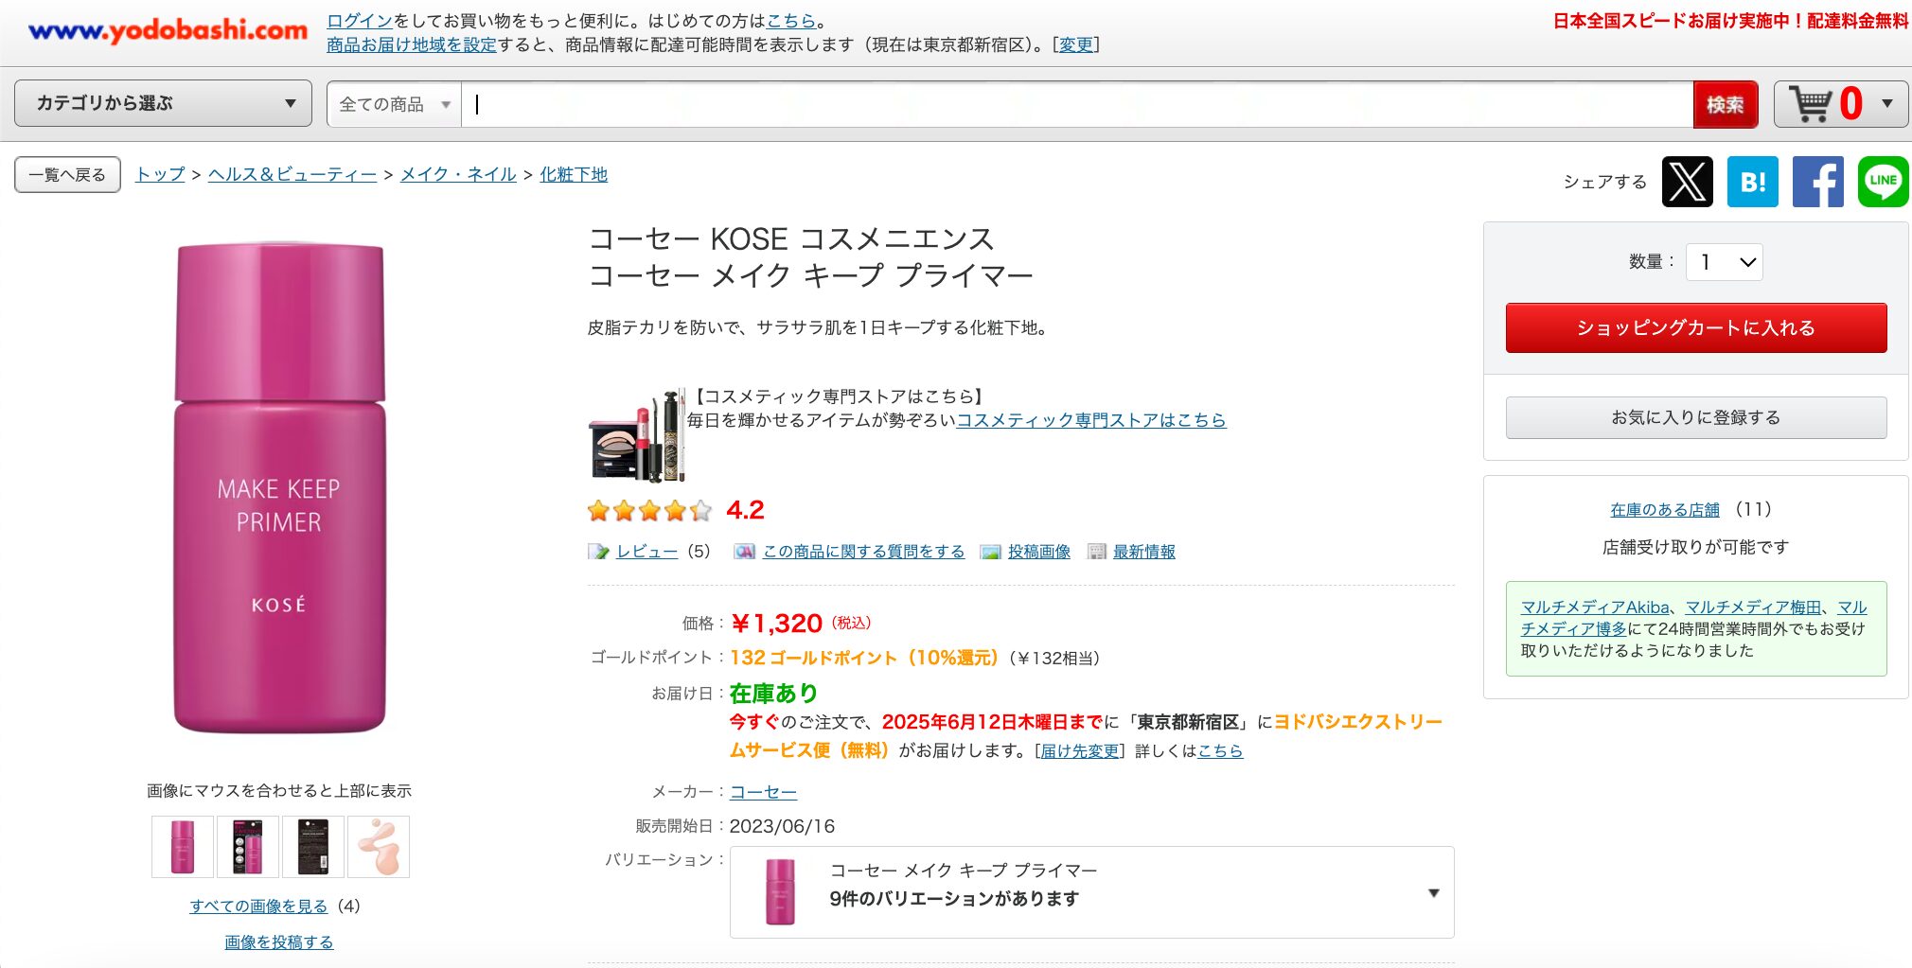The image size is (1912, 968).
Task: Open the 全ての商品 search scope dropdown
Action: coord(394,104)
